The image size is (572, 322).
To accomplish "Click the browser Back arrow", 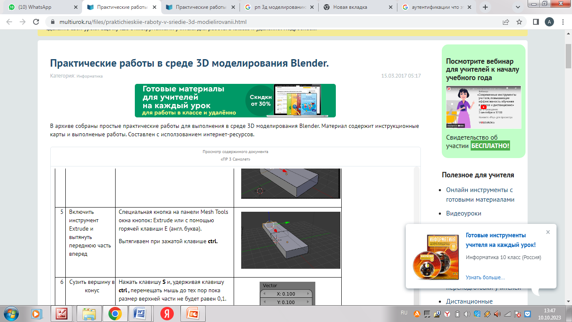I will [9, 22].
